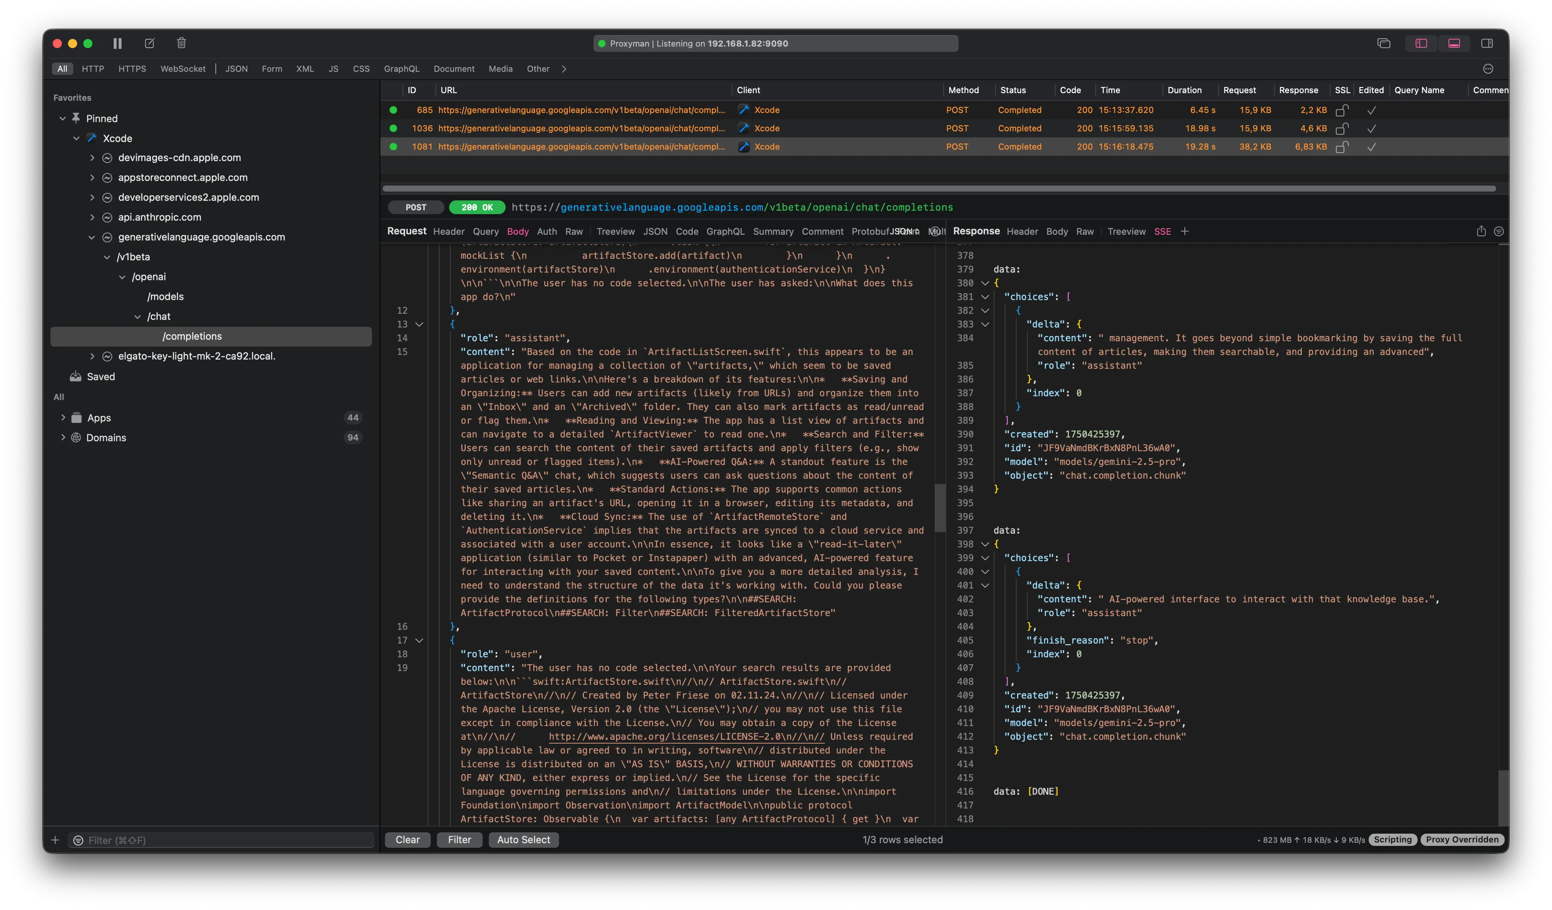This screenshot has height=910, width=1552.
Task: Click the plus icon after SSE tab
Action: click(x=1185, y=231)
